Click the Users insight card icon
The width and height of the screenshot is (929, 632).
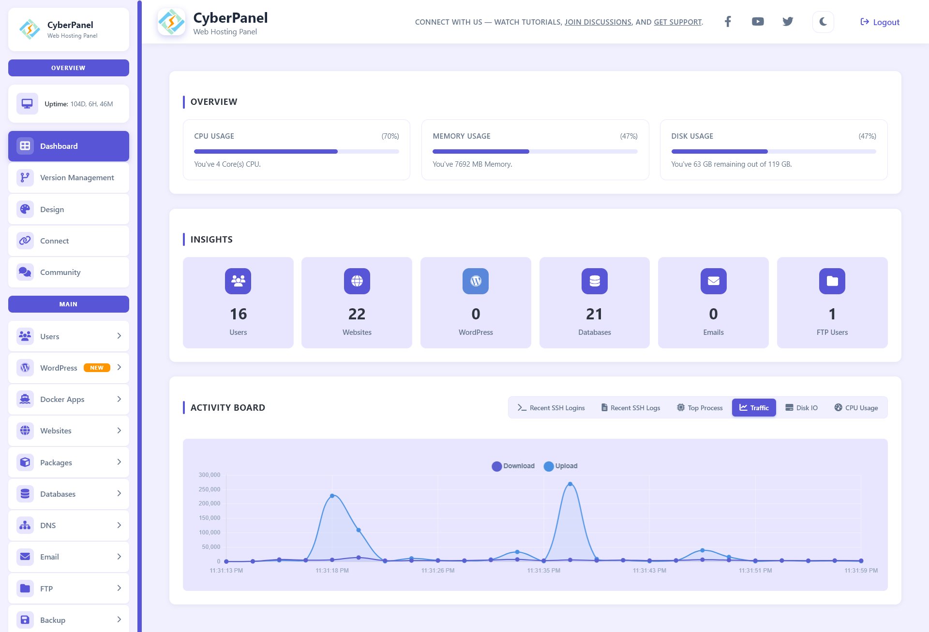238,281
